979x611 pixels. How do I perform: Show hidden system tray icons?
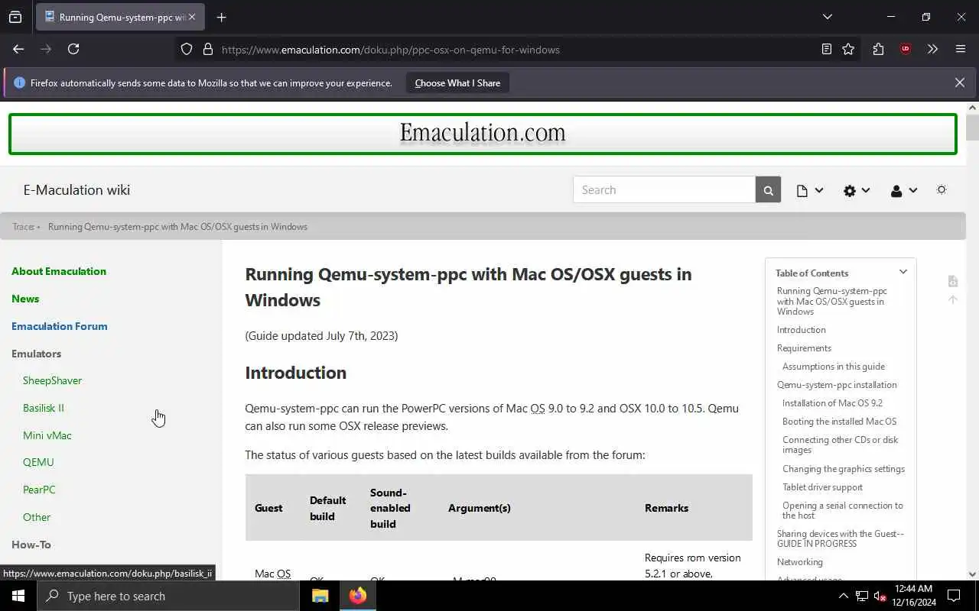tap(843, 596)
